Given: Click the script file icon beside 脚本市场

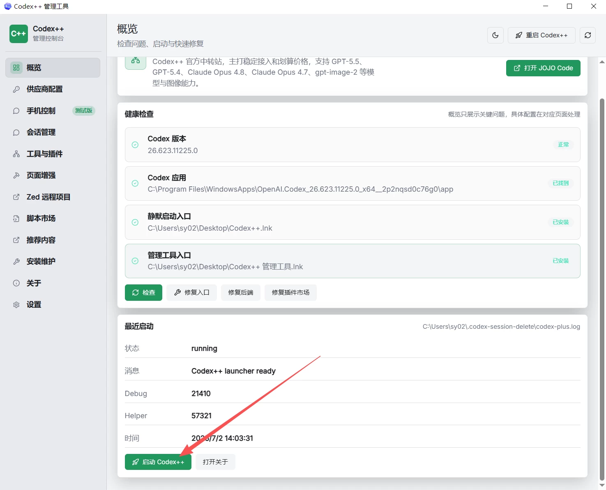Looking at the screenshot, I should 16,218.
